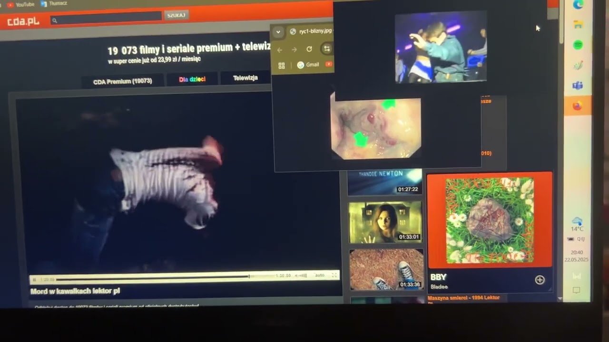
Task: Click the endoscopy image with green stars
Action: point(376,128)
